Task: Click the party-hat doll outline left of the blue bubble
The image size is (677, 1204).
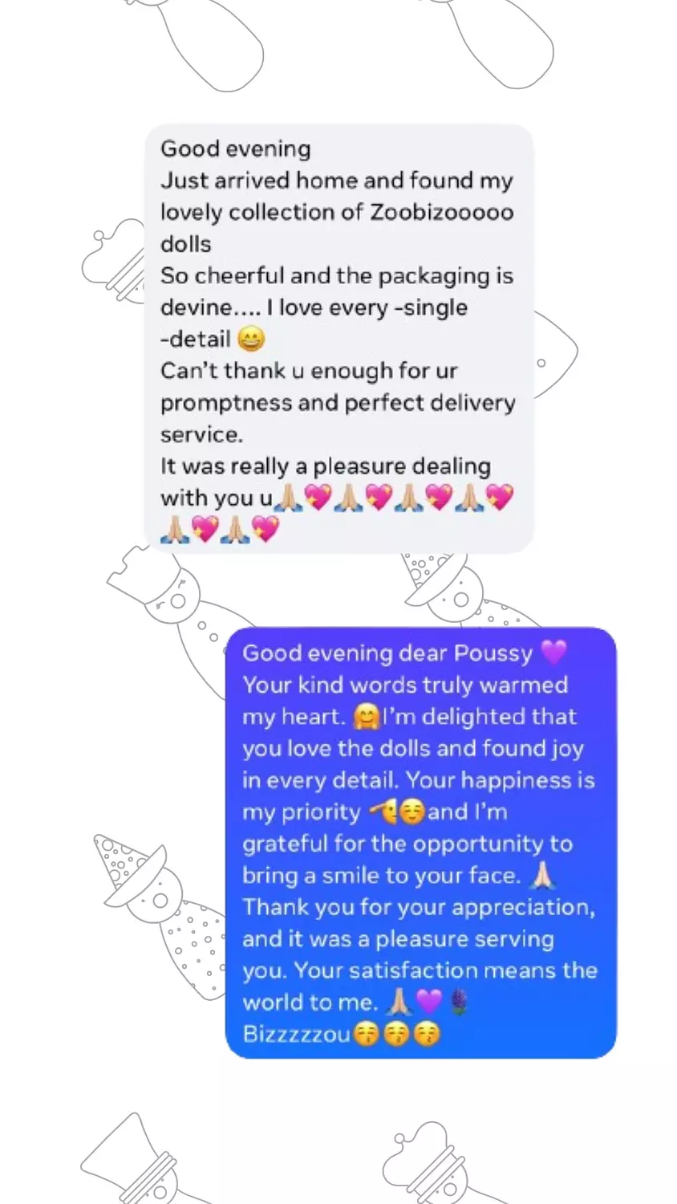Action: (159, 915)
